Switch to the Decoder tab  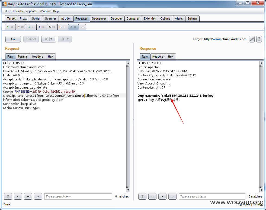pyautogui.click(x=116, y=18)
